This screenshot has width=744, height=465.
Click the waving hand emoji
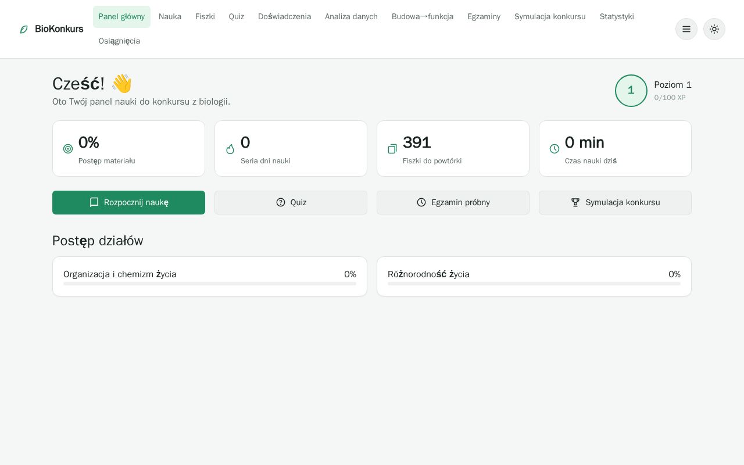pos(121,84)
